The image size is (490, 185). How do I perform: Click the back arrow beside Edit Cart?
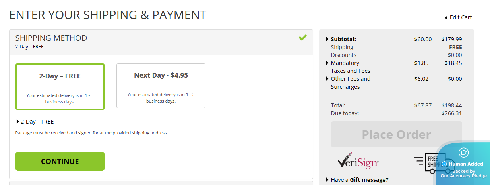click(446, 18)
